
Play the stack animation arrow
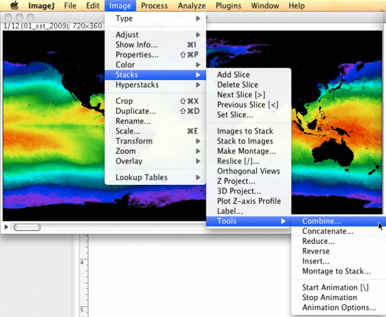6,227
